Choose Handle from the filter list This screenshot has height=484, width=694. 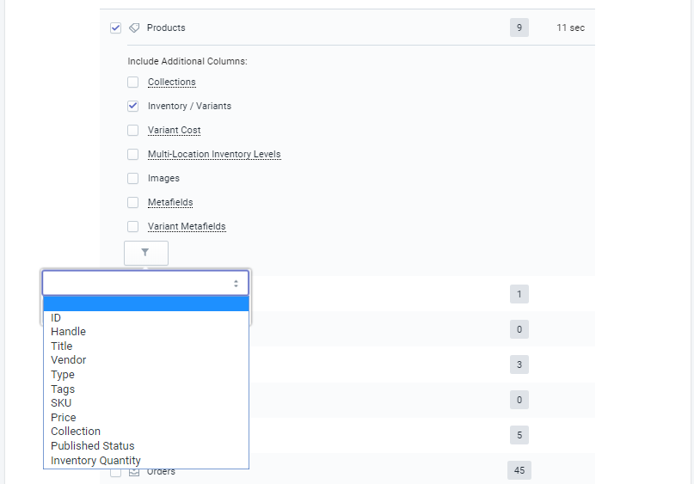click(x=146, y=332)
